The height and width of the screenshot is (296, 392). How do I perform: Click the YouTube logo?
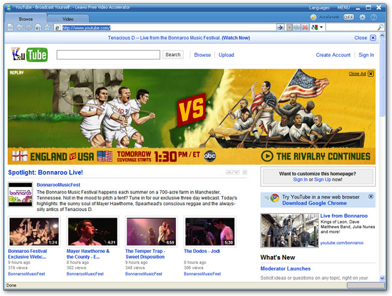(x=29, y=54)
